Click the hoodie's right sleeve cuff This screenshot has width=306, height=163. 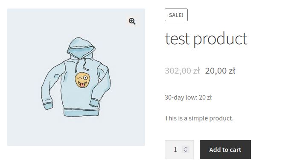94,103
